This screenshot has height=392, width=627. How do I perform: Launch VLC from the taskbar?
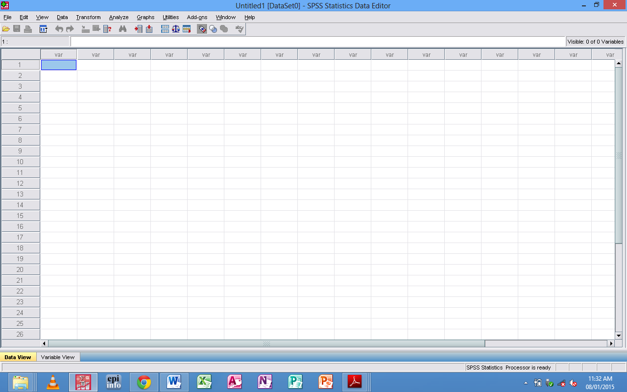tap(52, 382)
